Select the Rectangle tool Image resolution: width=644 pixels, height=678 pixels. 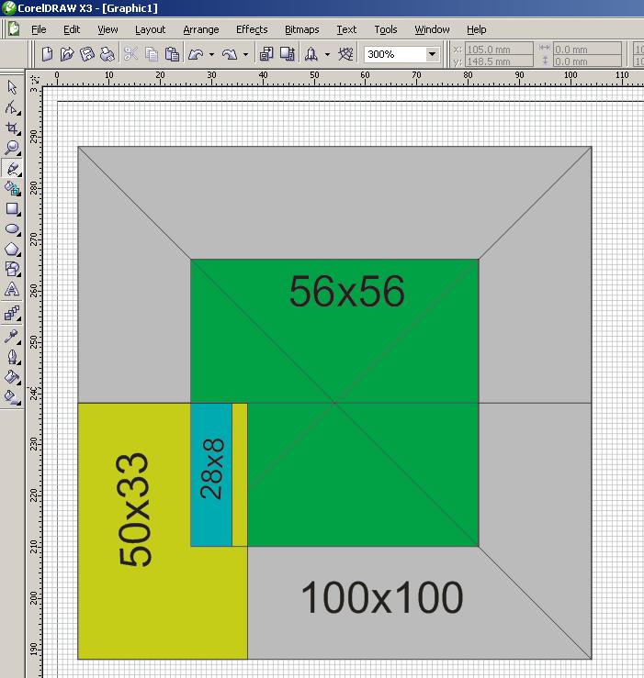(12, 209)
